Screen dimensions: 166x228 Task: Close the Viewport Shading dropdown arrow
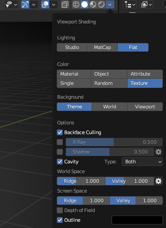(x=110, y=4)
